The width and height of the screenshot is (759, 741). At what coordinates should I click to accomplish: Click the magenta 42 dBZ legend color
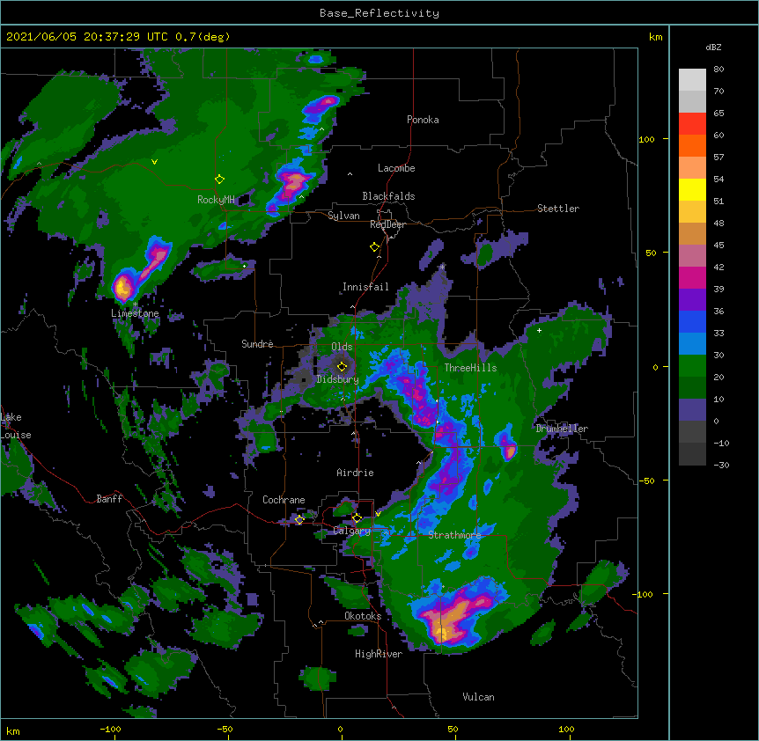click(692, 277)
